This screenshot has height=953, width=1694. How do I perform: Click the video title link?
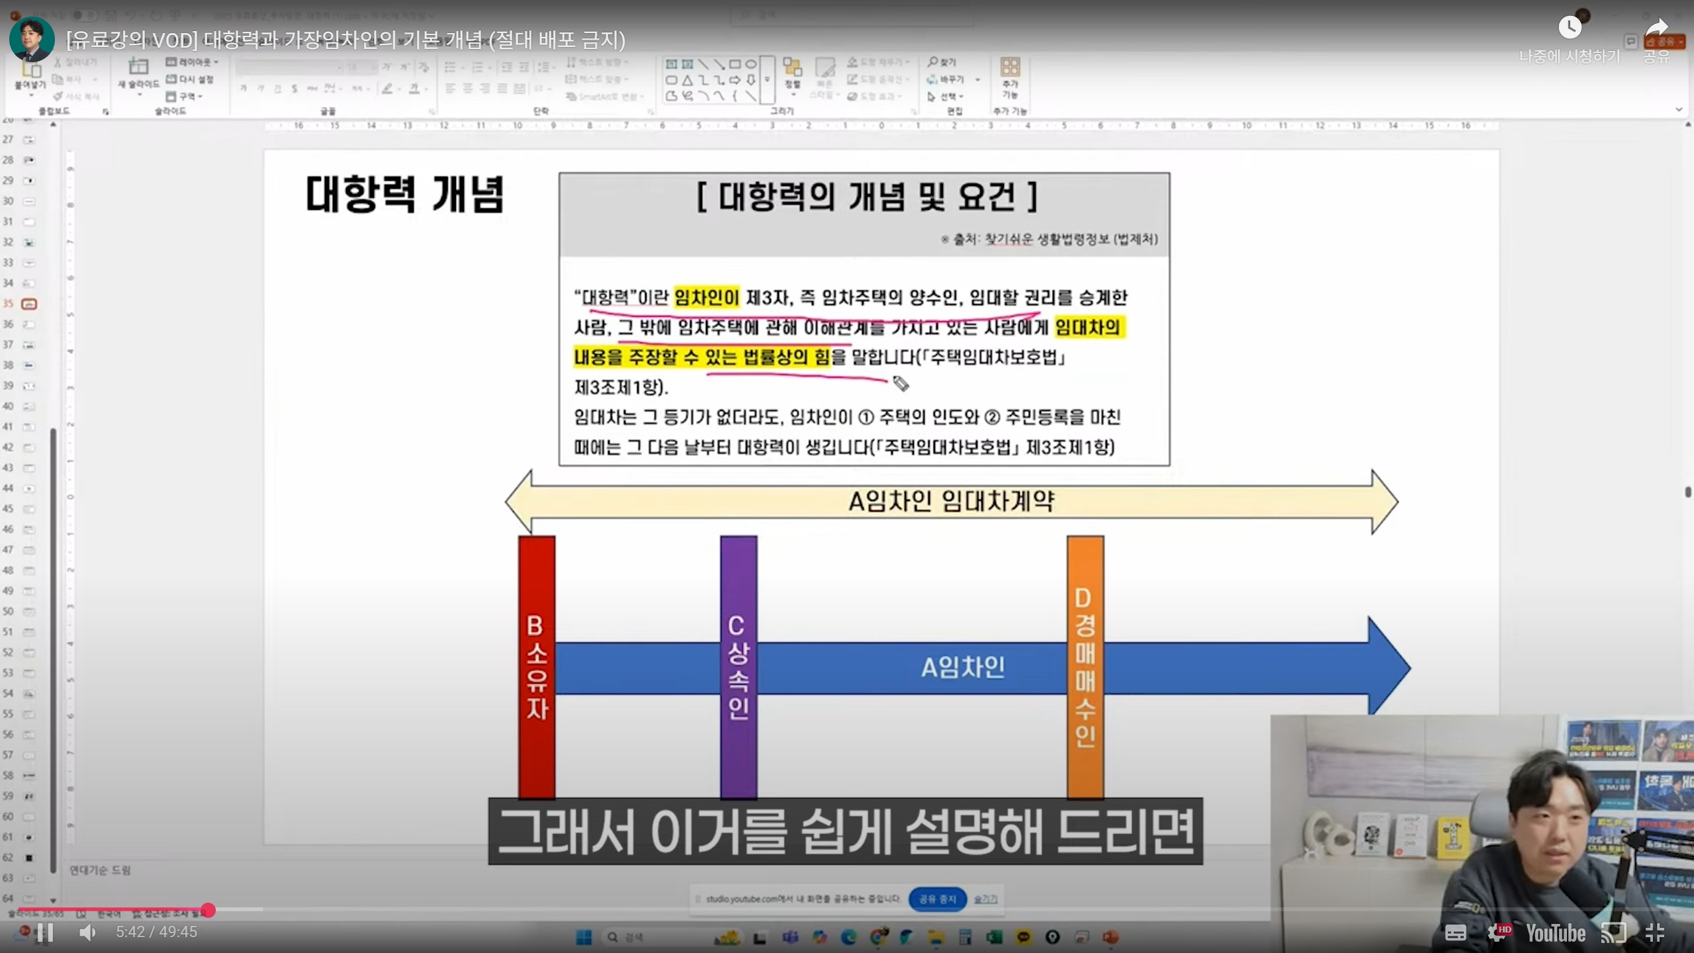tap(345, 40)
